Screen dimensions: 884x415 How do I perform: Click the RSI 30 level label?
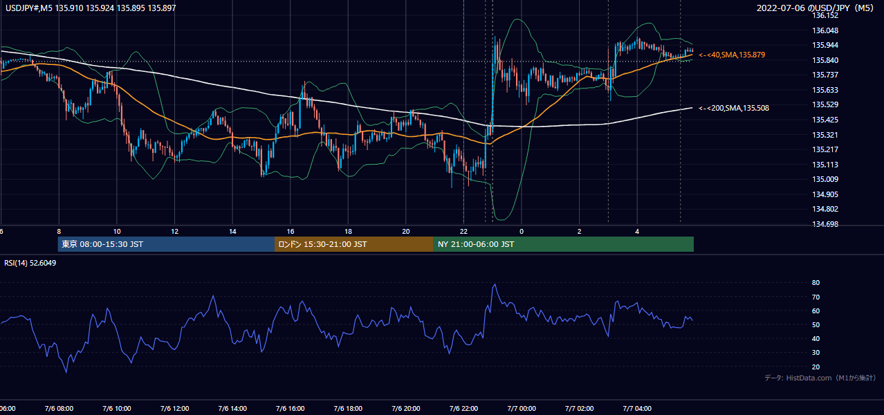(x=816, y=353)
